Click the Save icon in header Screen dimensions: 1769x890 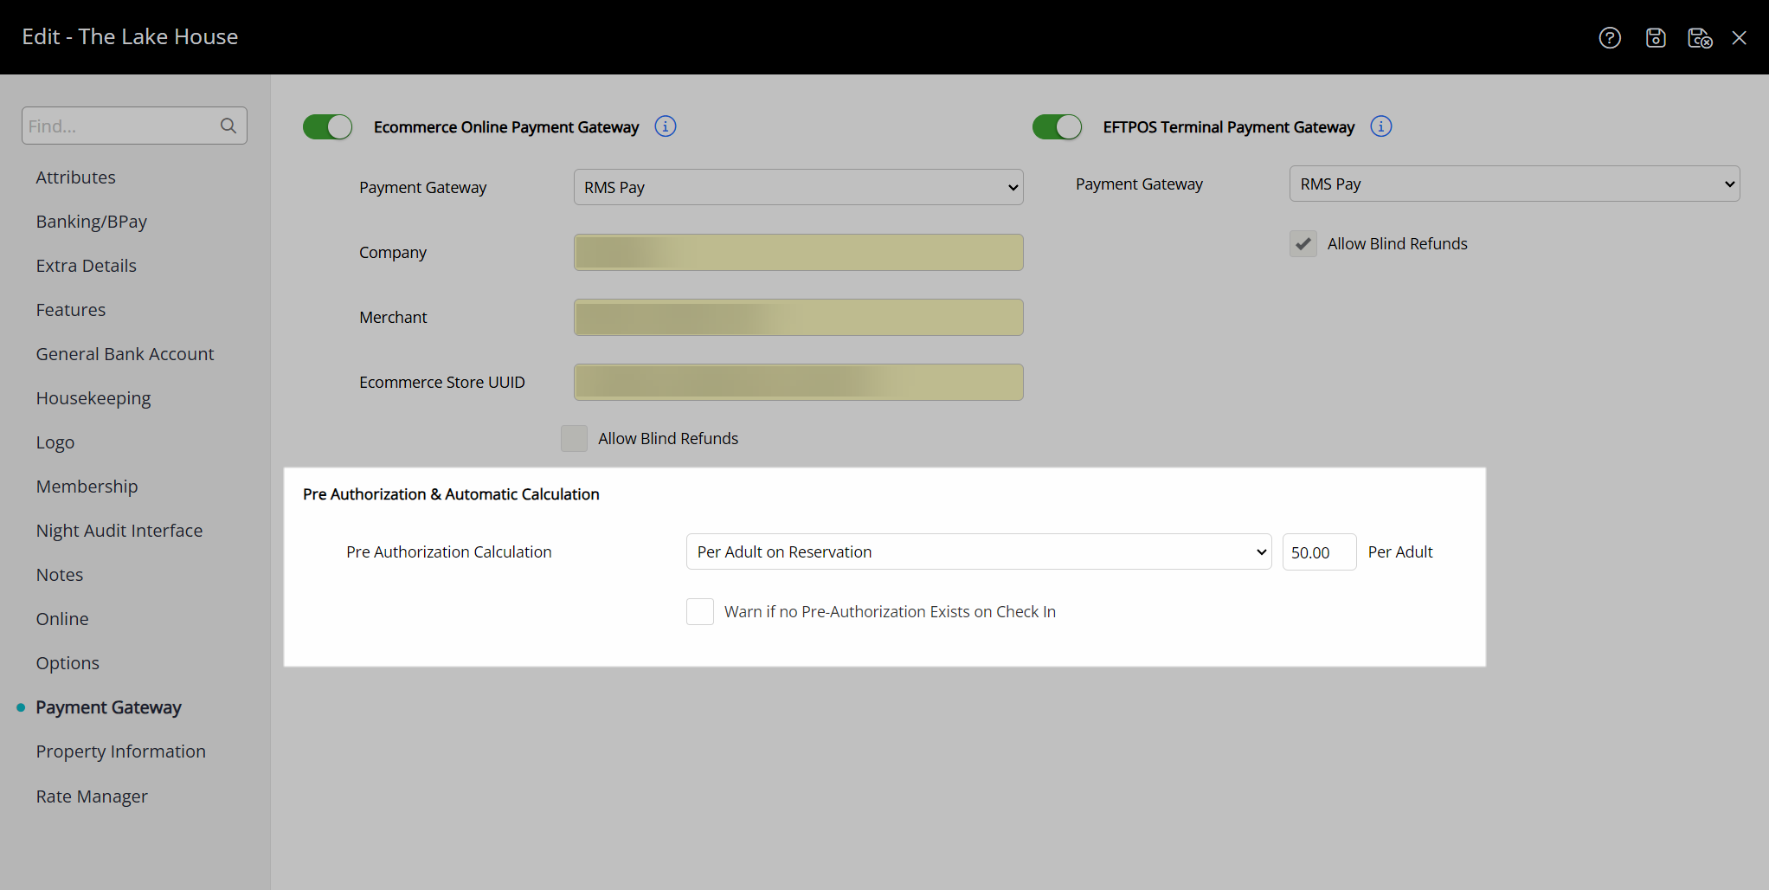tap(1656, 37)
